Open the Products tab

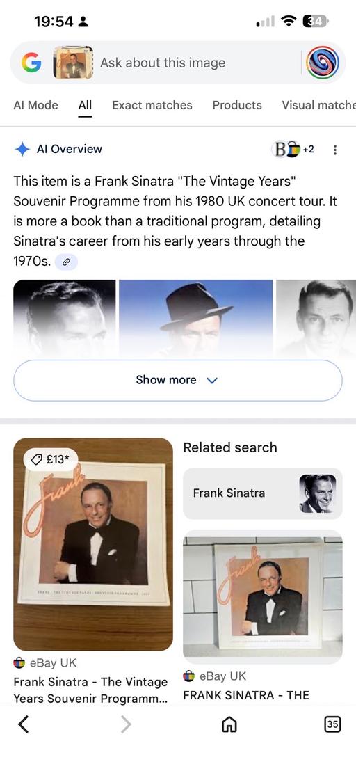[x=237, y=105]
